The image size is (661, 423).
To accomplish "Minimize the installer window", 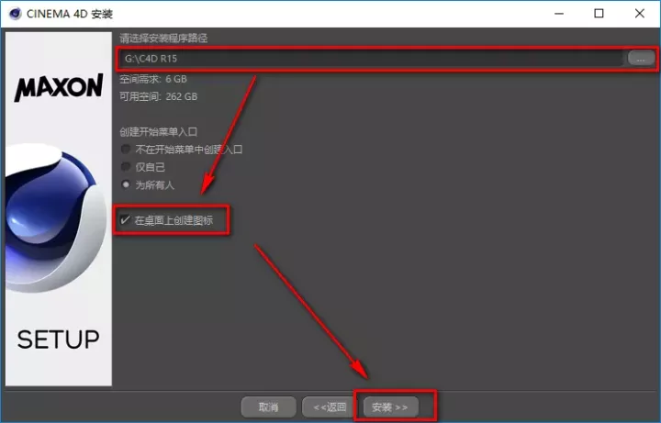I will (x=555, y=14).
